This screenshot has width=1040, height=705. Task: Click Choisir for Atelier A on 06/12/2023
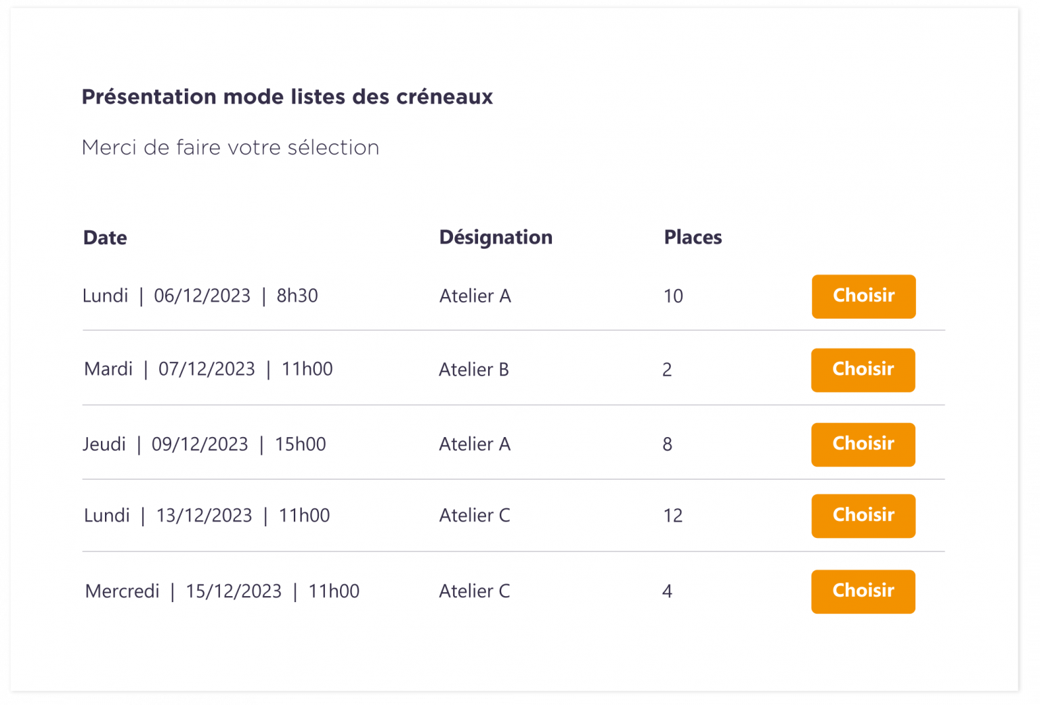[x=863, y=296]
